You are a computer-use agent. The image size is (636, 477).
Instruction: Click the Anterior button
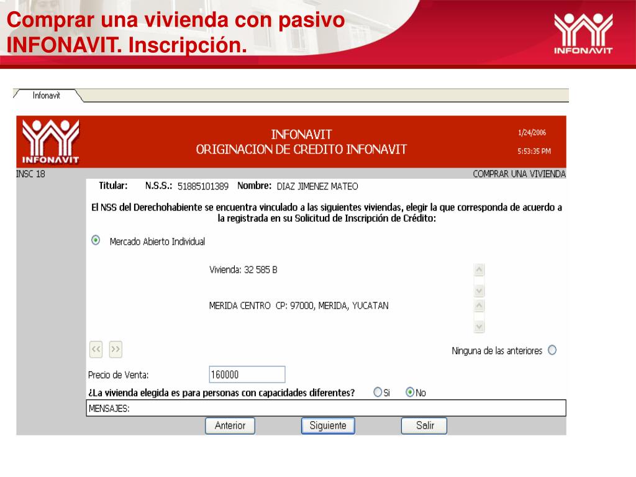tap(230, 425)
